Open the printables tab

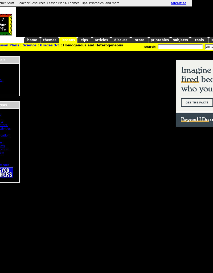point(160,40)
